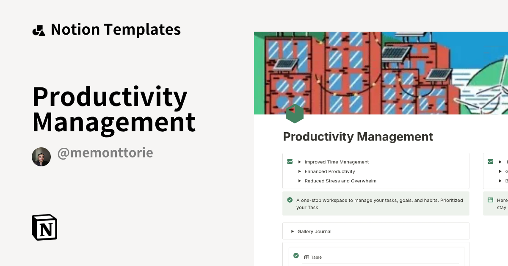Toggle the green checkmark on the workspace callout
508x266 pixels.
point(290,200)
